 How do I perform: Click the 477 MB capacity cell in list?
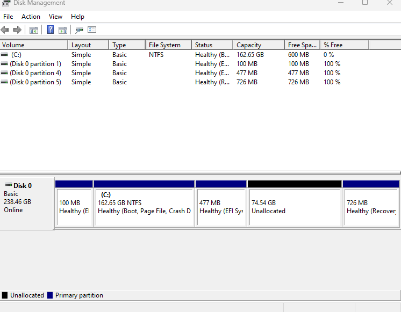(247, 73)
